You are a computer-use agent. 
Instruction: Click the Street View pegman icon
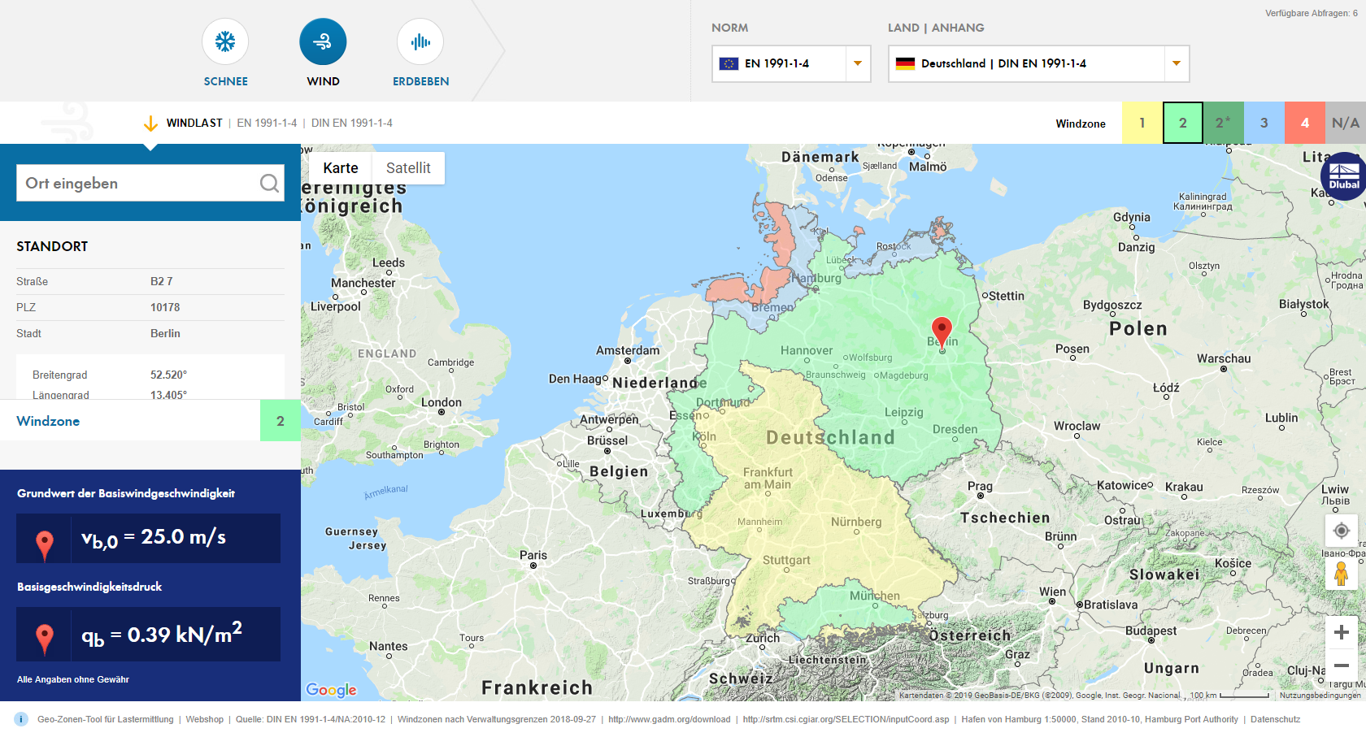coord(1342,574)
